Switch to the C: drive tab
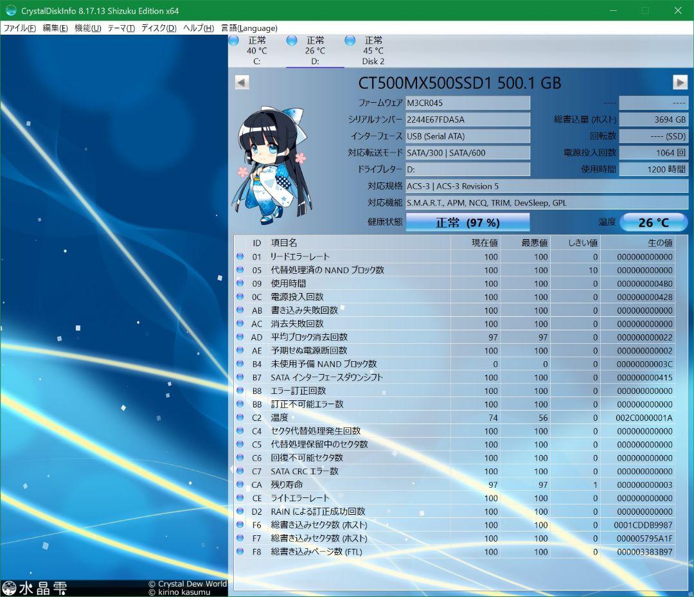694x597 pixels. [256, 51]
